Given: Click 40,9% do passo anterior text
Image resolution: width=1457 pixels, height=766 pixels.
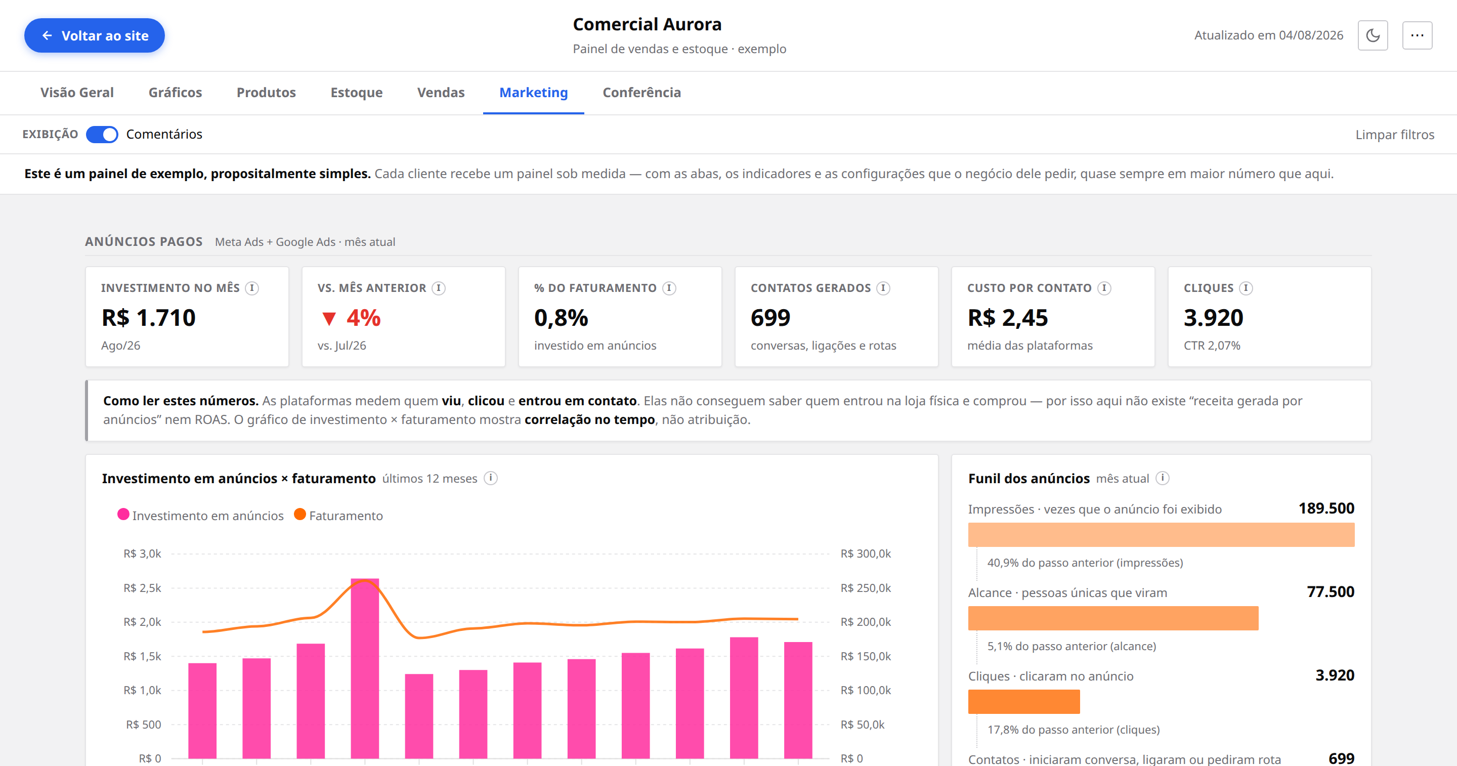Looking at the screenshot, I should [1085, 562].
